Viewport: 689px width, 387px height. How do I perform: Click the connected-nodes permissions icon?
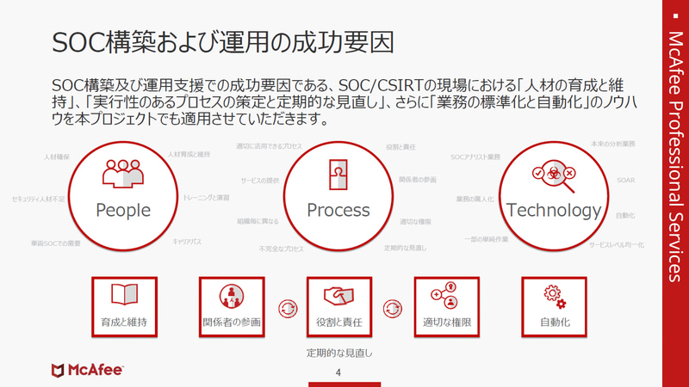tap(445, 295)
